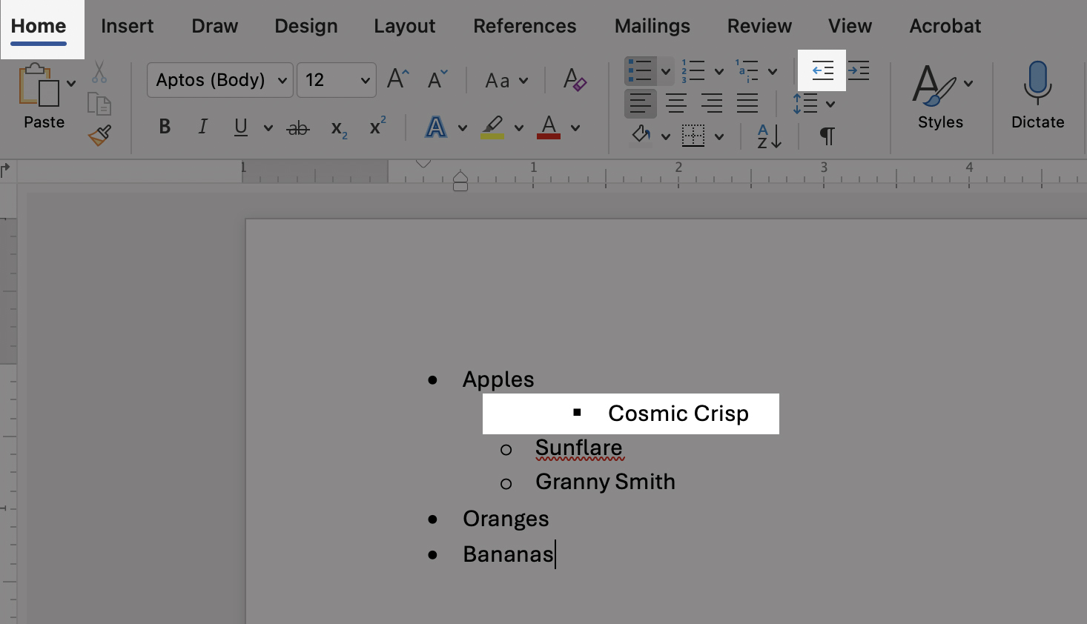This screenshot has width=1087, height=624.
Task: Click the Clear Formatting icon
Action: point(574,80)
